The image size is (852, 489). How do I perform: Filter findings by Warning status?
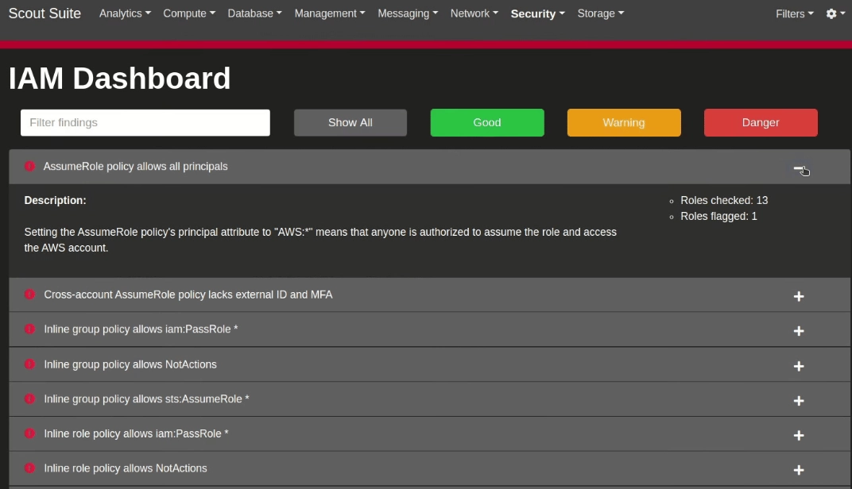click(624, 123)
